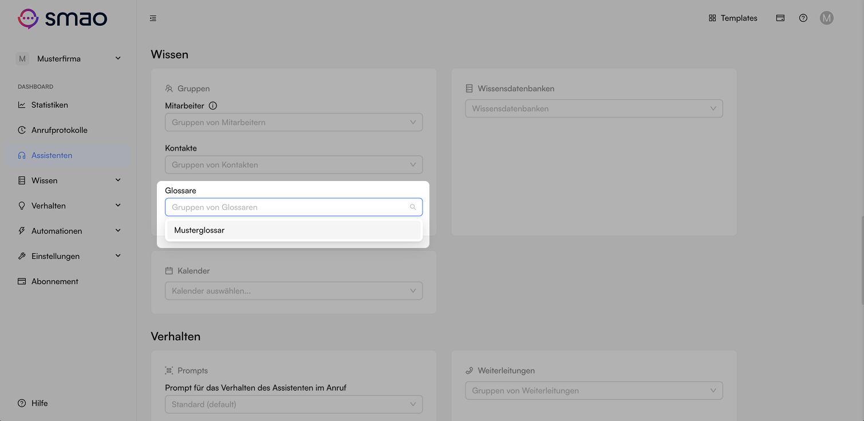Focus the Gruppen von Glossaren search field
The image size is (864, 421).
(x=294, y=207)
